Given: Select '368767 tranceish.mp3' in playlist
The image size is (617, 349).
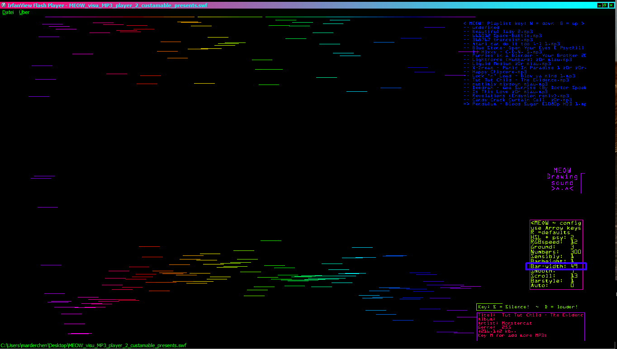Looking at the screenshot, I should pos(498,40).
